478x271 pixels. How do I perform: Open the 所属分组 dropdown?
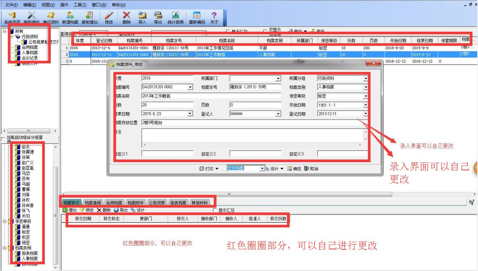click(x=366, y=79)
